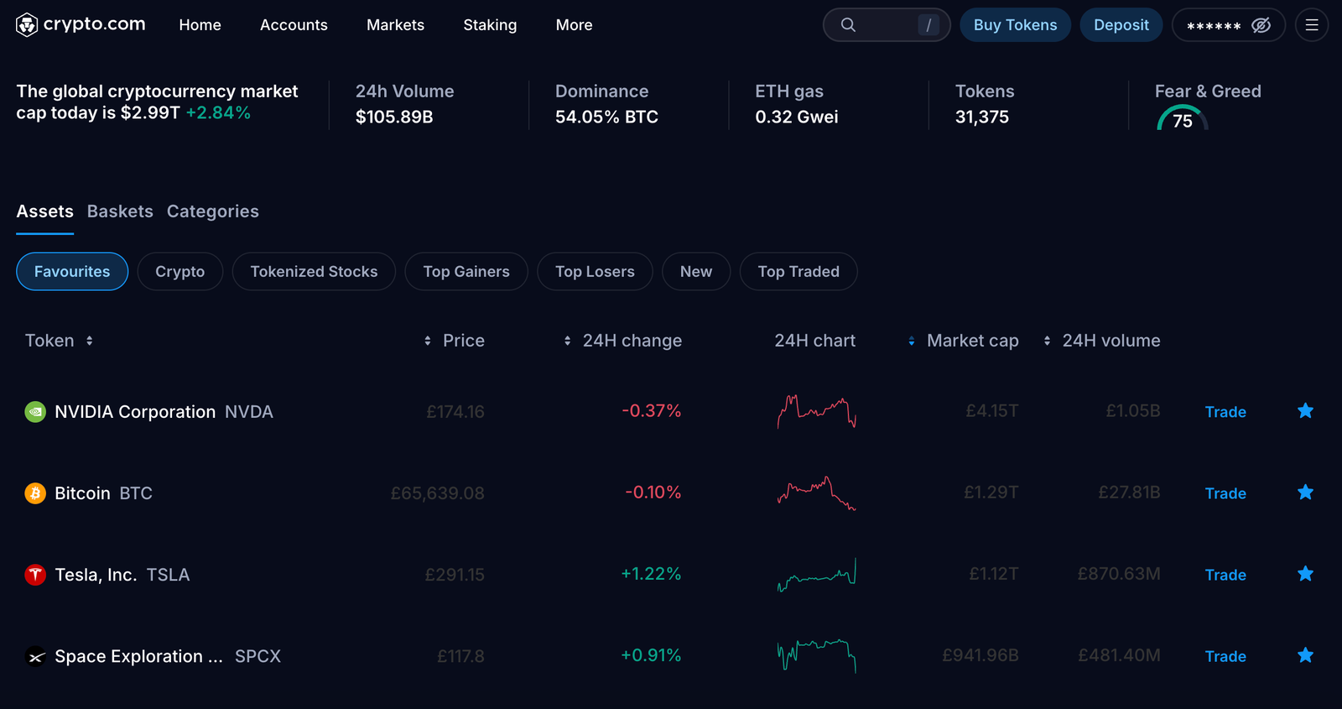Click the hidden balance asterisks

1214,26
